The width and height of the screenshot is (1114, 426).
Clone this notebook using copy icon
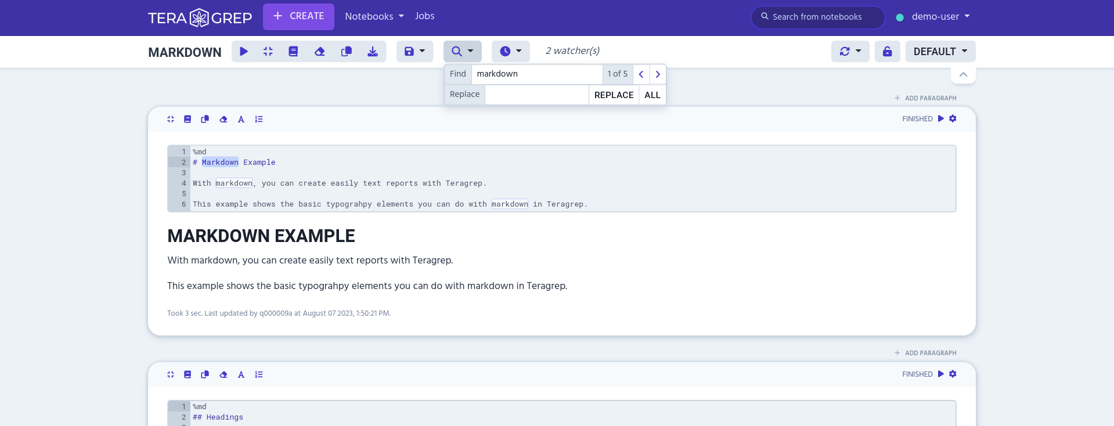pos(347,52)
